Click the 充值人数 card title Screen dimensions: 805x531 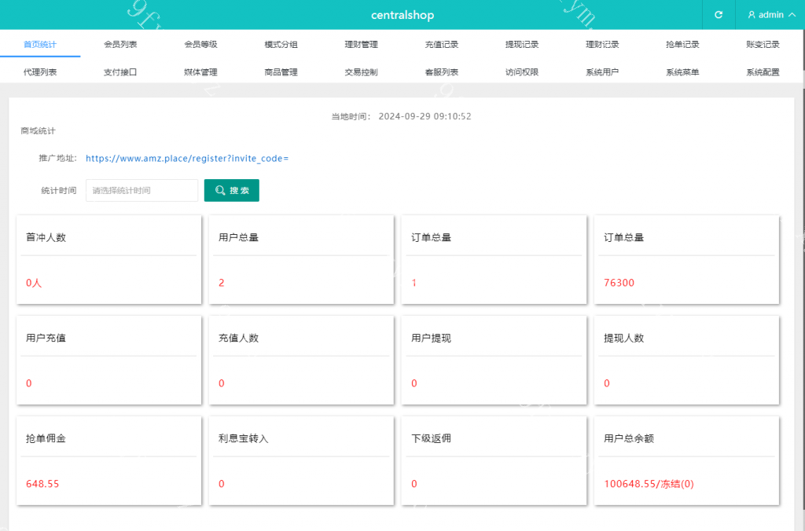point(238,338)
